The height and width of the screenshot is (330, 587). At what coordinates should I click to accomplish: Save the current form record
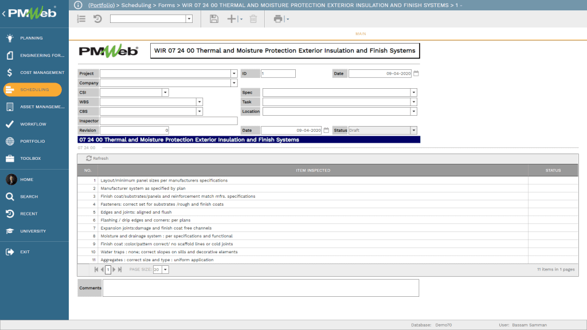coord(214,19)
